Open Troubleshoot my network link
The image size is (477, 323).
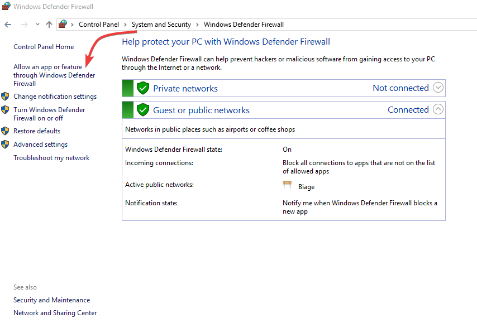(x=51, y=158)
